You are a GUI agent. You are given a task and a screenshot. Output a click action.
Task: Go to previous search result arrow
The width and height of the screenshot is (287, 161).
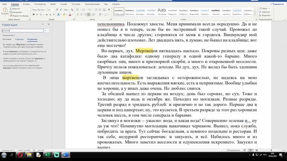(46, 35)
